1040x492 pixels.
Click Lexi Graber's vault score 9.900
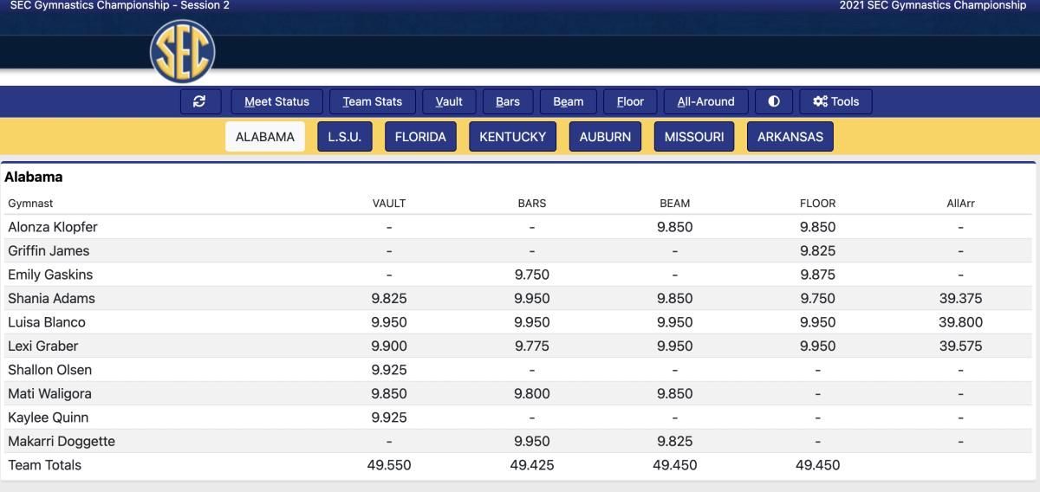tap(389, 346)
